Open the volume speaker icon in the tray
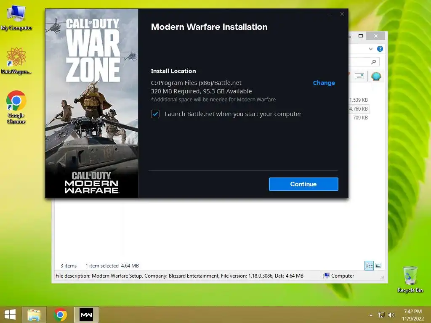Image resolution: width=431 pixels, height=323 pixels. pos(391,315)
